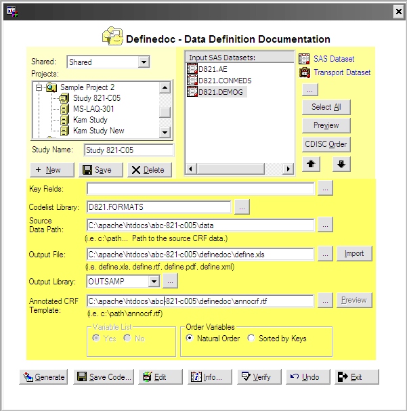Click the Annotated CRF Template field

200,301
